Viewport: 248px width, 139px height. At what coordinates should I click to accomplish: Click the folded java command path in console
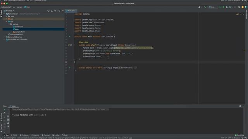tap(60, 109)
